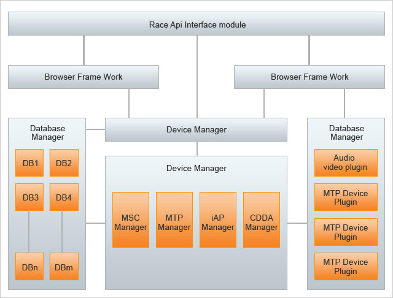
Task: Click the bottom MTP Device Plugin box
Action: [346, 267]
